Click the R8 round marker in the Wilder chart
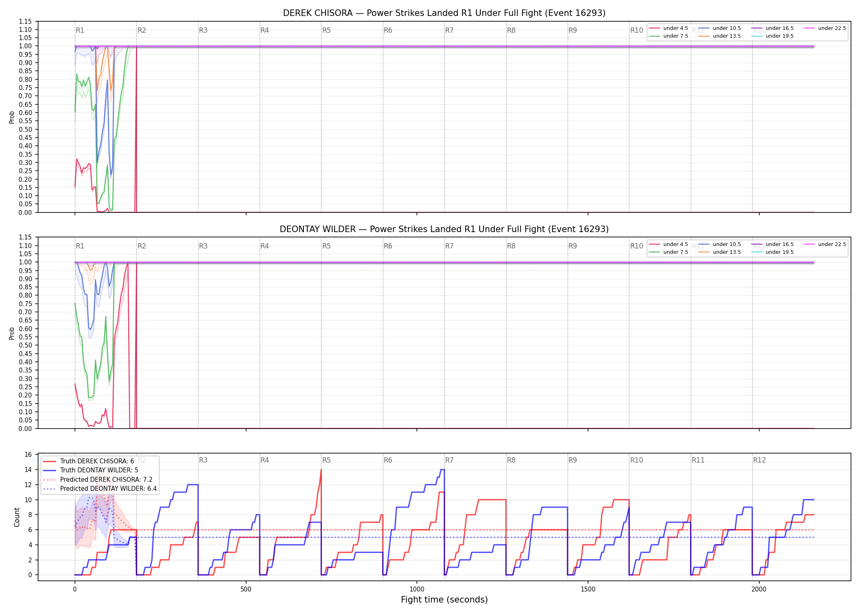Screen dimensions: 860x614 coord(511,246)
